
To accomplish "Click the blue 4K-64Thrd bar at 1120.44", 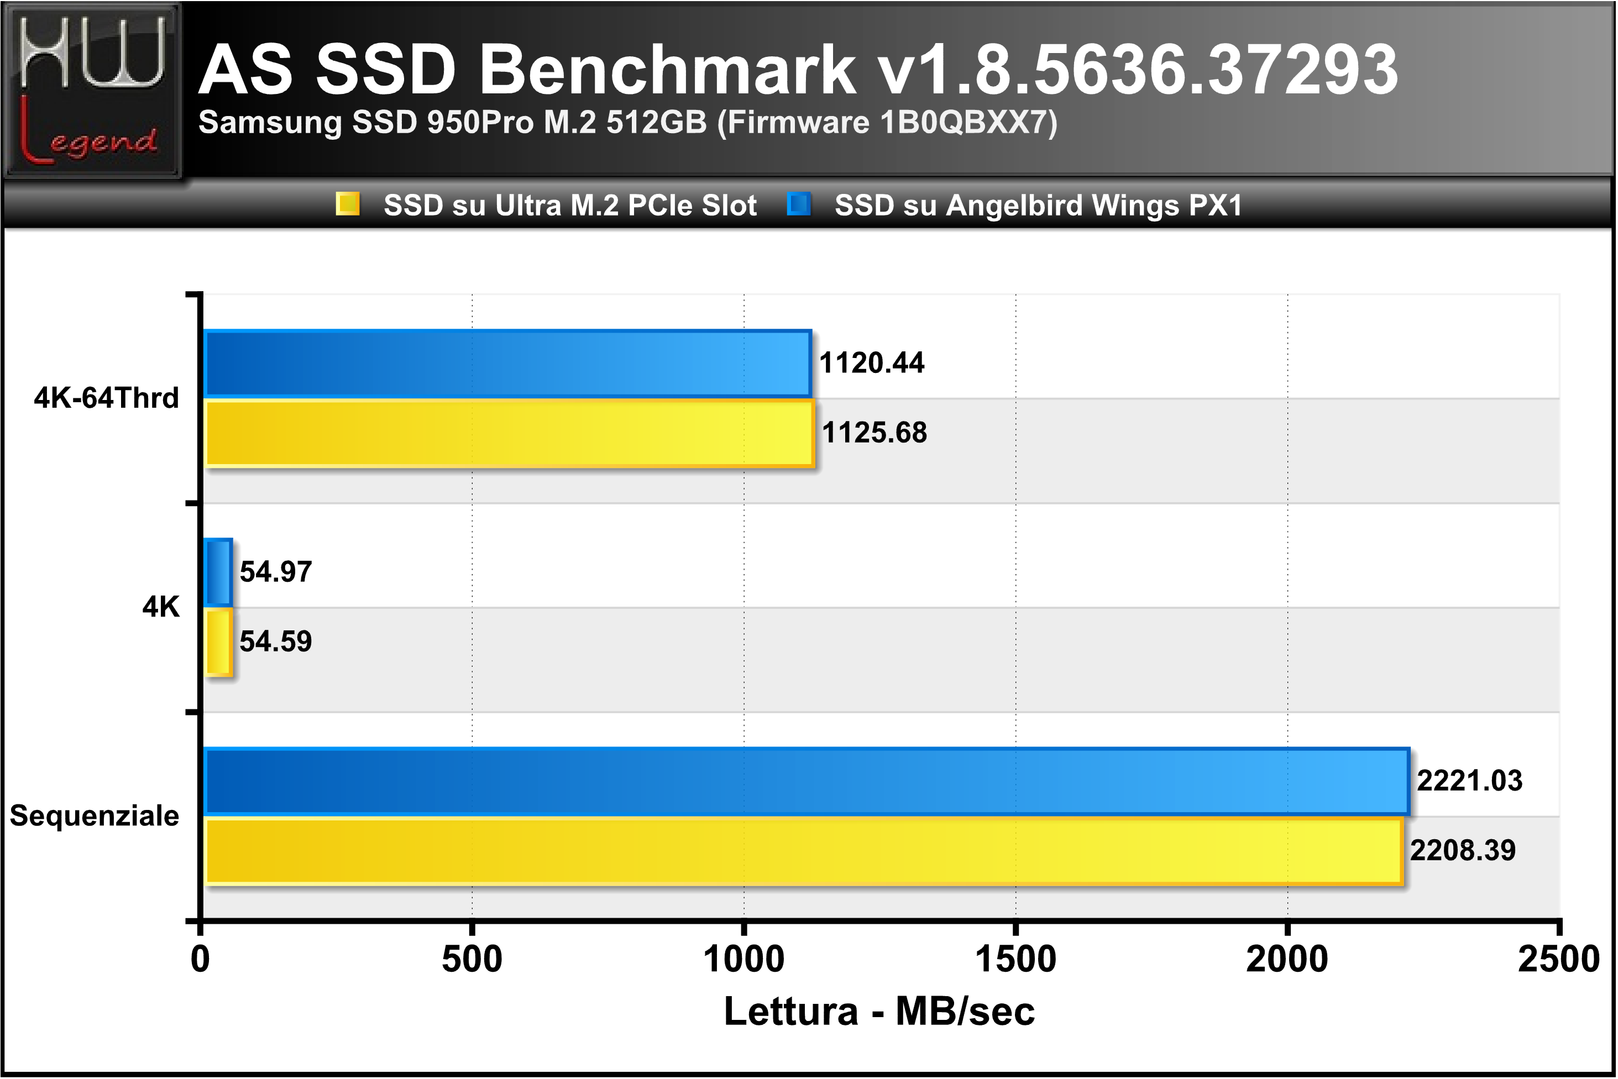I will pyautogui.click(x=508, y=364).
